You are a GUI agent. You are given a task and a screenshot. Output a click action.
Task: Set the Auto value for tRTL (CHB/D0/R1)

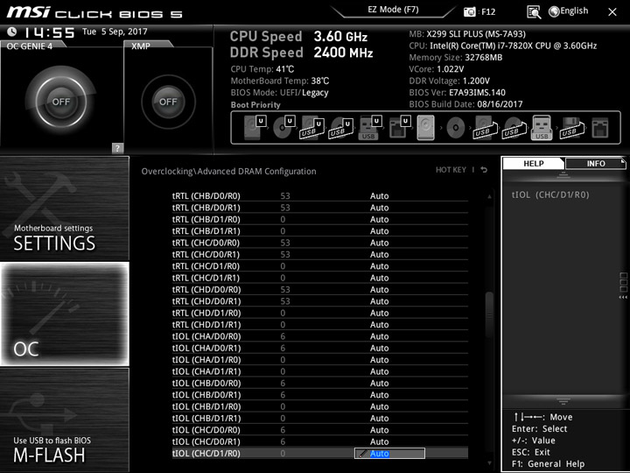click(x=379, y=208)
